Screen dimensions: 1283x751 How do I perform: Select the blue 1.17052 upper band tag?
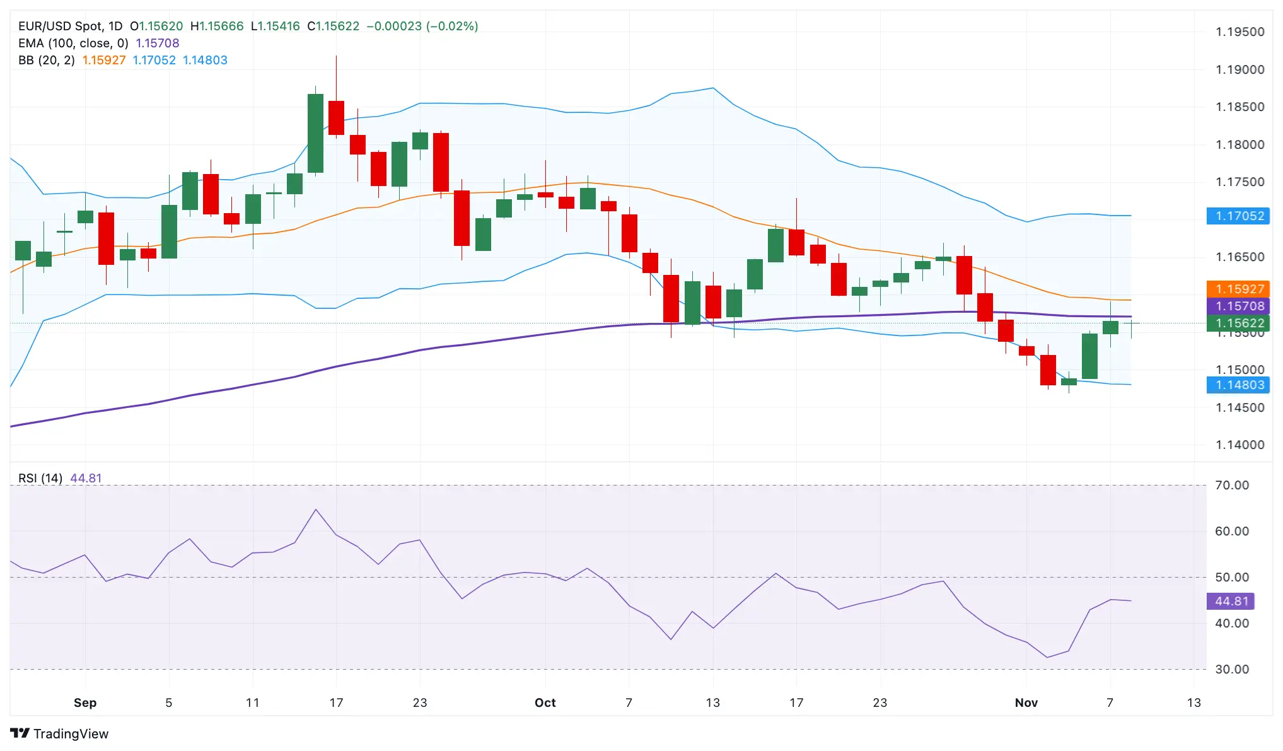coord(1238,216)
